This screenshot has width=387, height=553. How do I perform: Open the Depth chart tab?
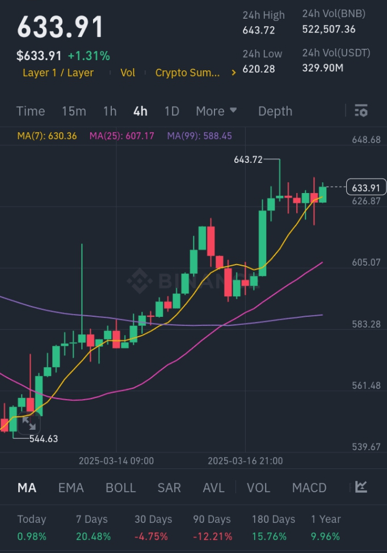point(275,111)
